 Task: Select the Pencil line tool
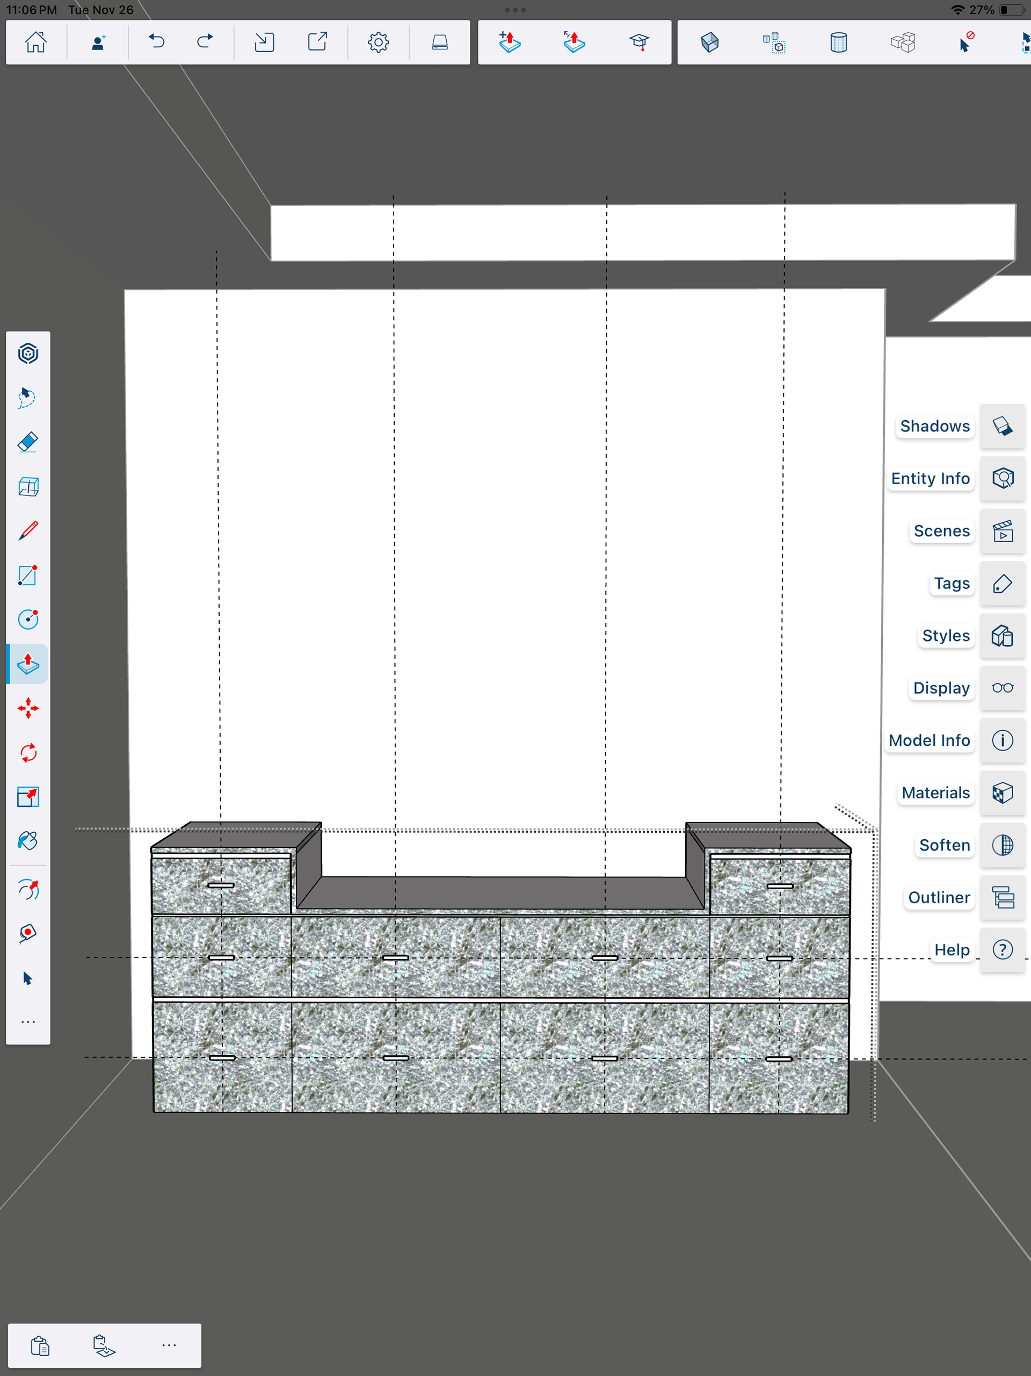point(28,531)
